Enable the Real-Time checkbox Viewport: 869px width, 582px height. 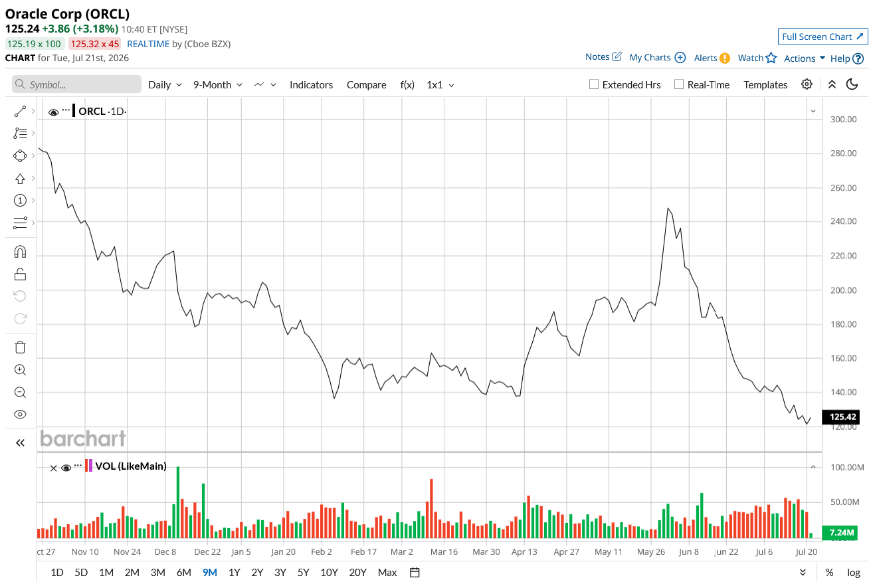point(678,84)
